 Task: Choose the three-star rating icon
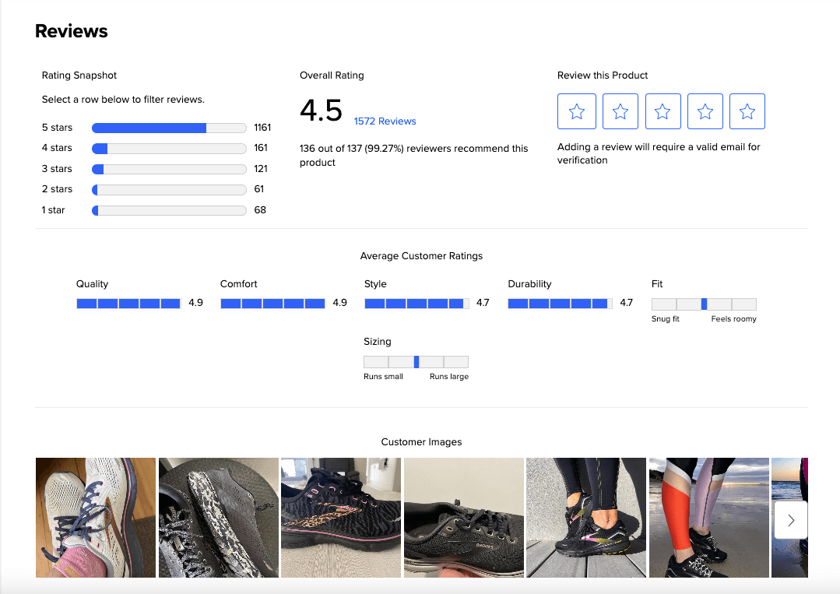[663, 111]
